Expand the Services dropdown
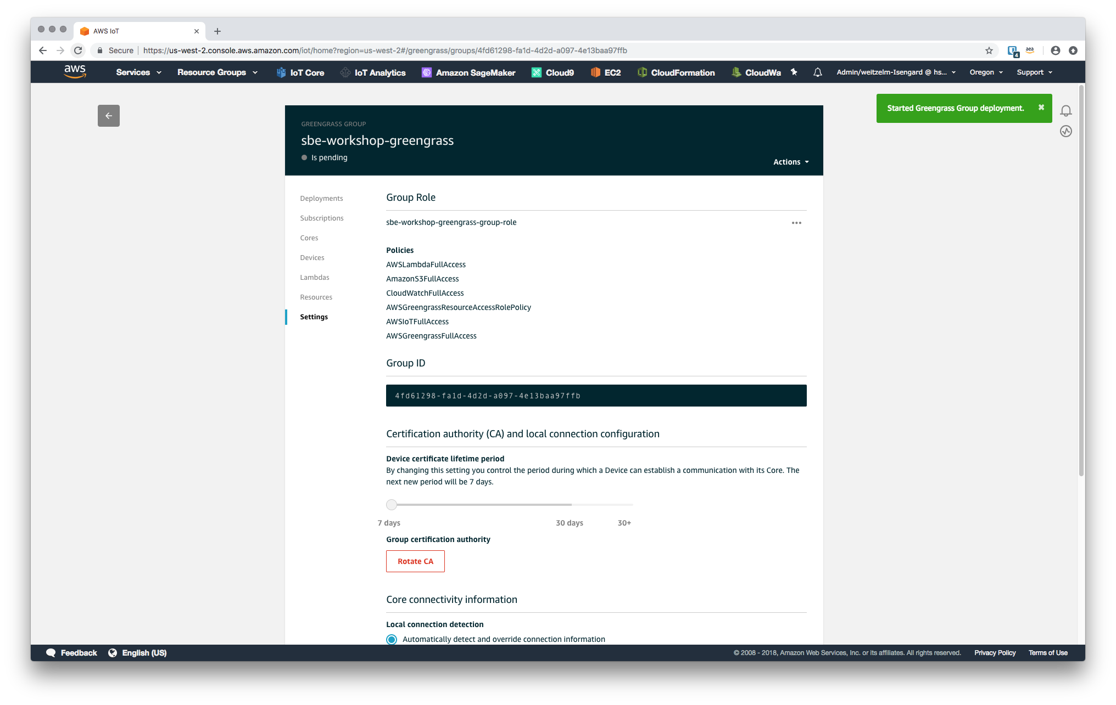1116x705 pixels. [138, 72]
